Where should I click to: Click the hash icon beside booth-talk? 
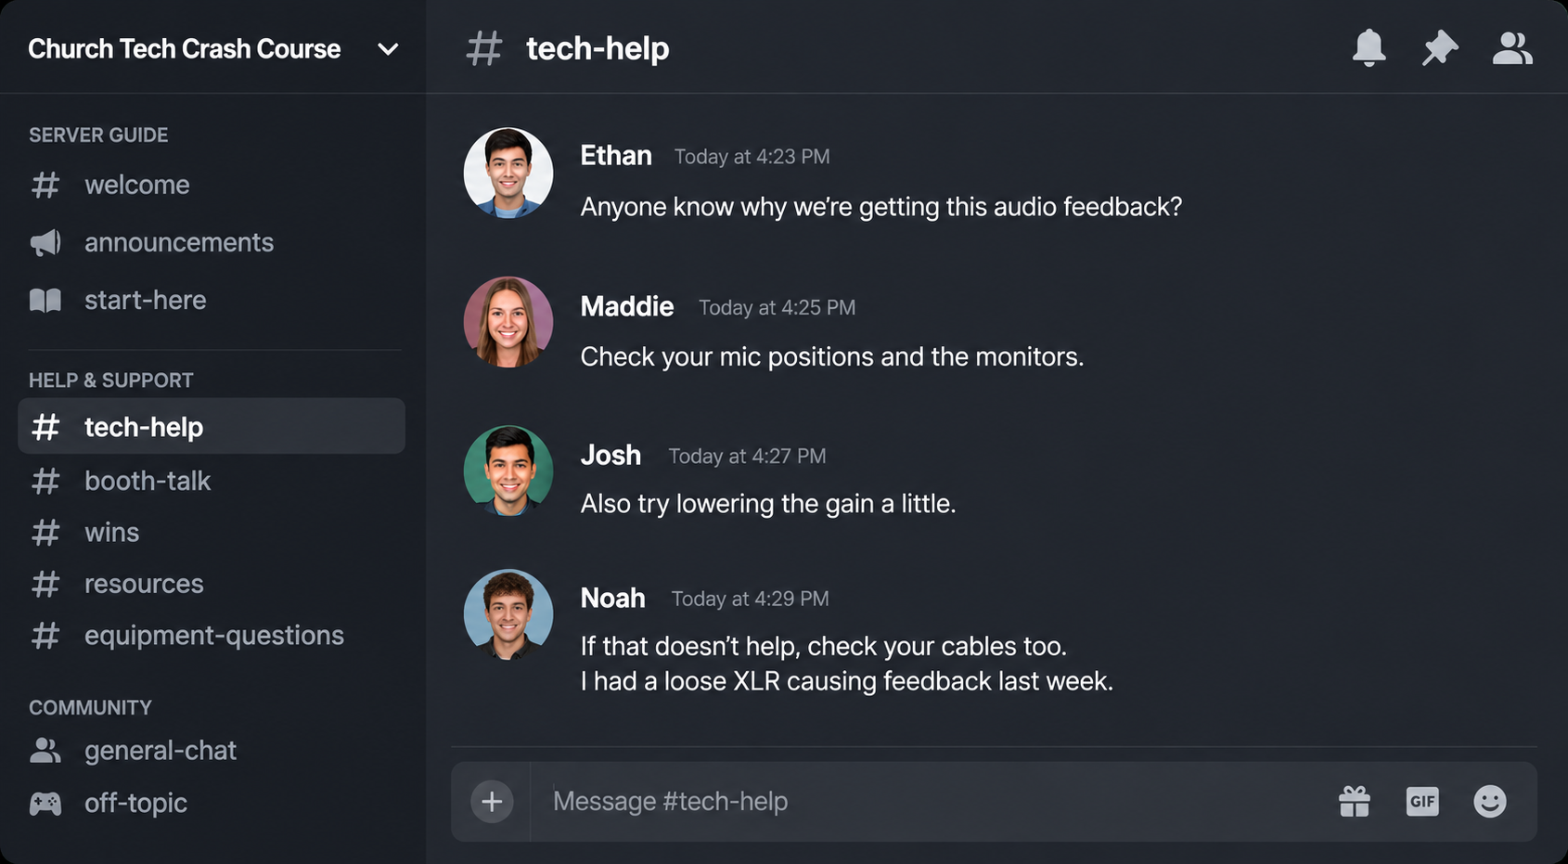click(x=45, y=481)
